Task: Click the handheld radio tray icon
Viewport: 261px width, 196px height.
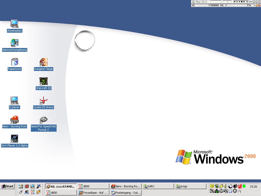Action: (x=239, y=191)
